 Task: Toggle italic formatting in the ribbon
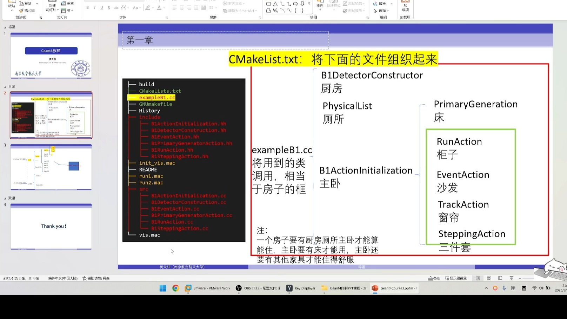pyautogui.click(x=94, y=7)
